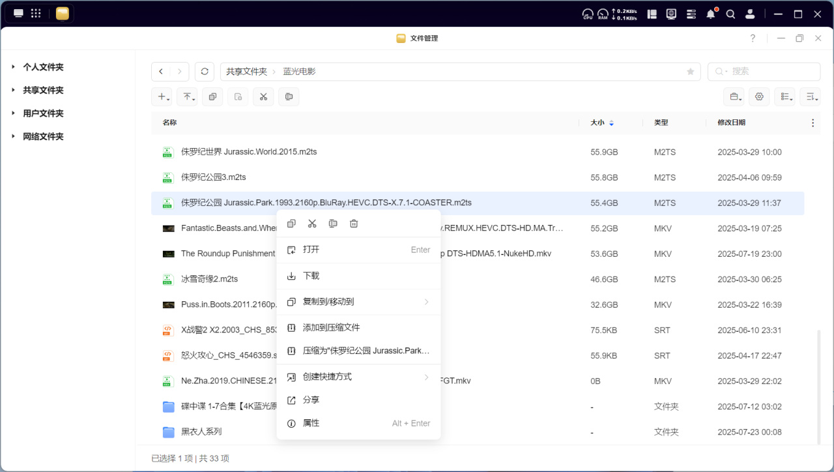The height and width of the screenshot is (472, 834).
Task: Choose 打开 from the context menu
Action: 359,250
